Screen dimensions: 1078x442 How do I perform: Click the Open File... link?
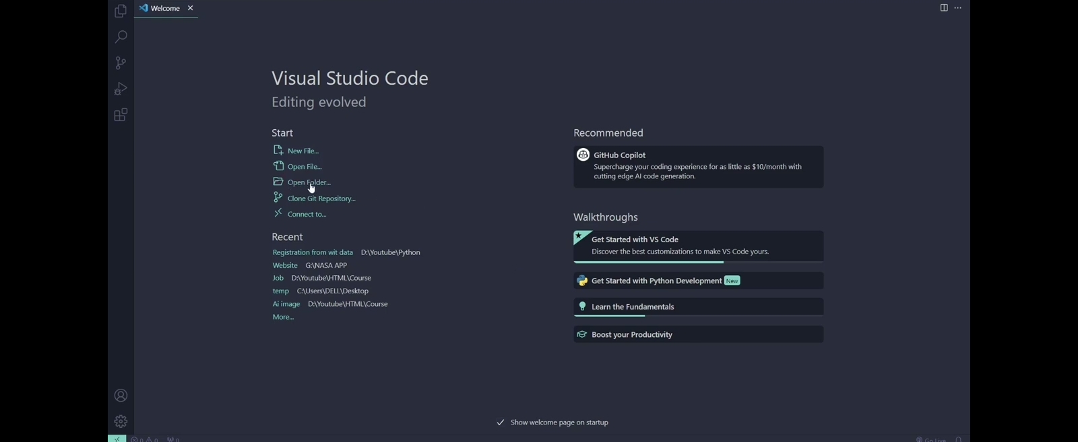click(305, 167)
